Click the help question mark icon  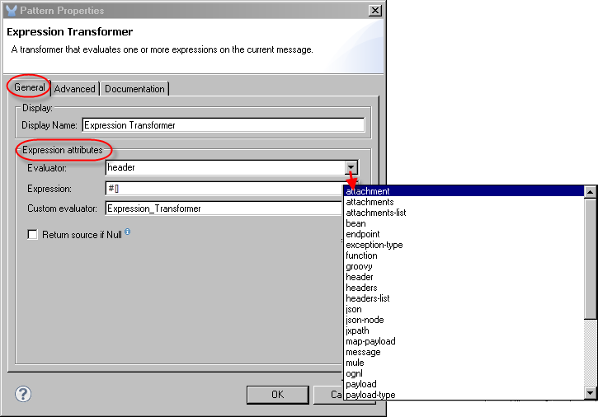[x=22, y=394]
